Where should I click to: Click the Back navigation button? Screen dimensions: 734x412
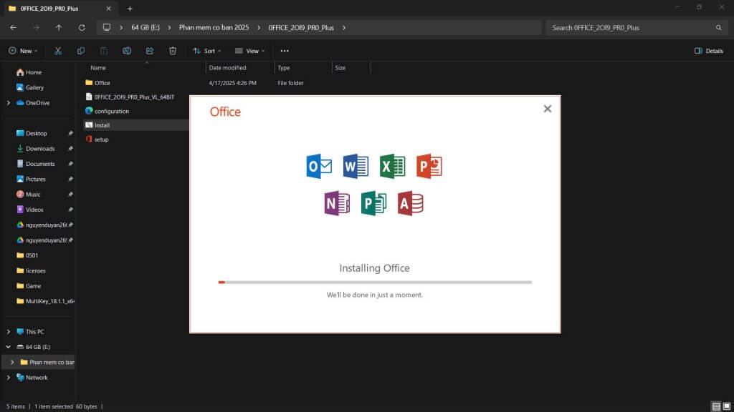[x=12, y=27]
